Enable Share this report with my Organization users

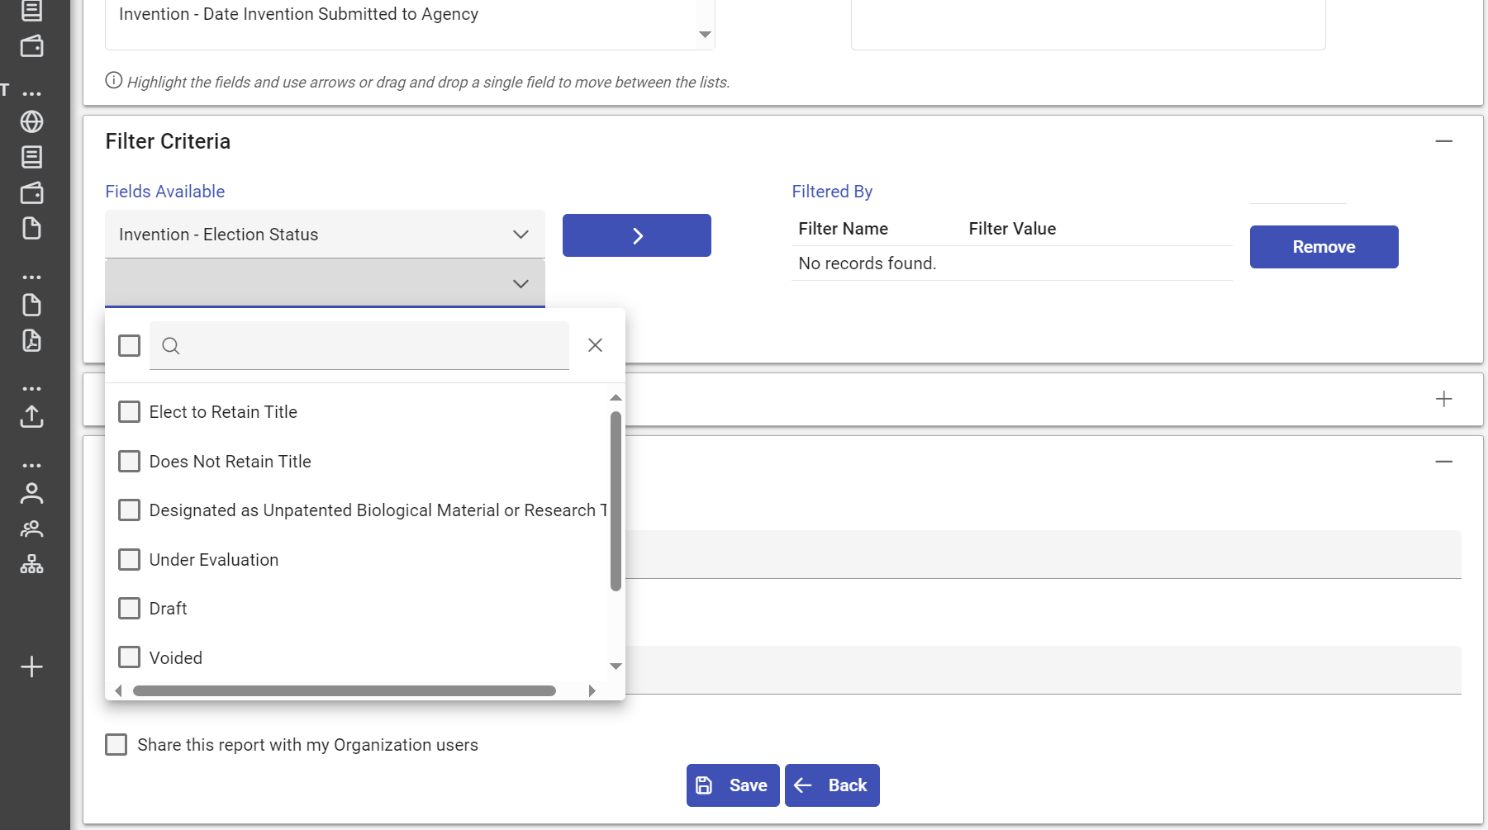tap(116, 744)
